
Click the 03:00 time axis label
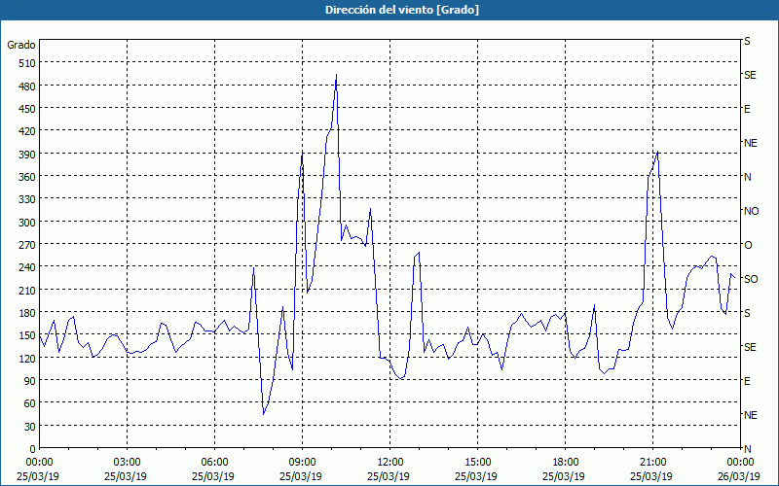128,463
